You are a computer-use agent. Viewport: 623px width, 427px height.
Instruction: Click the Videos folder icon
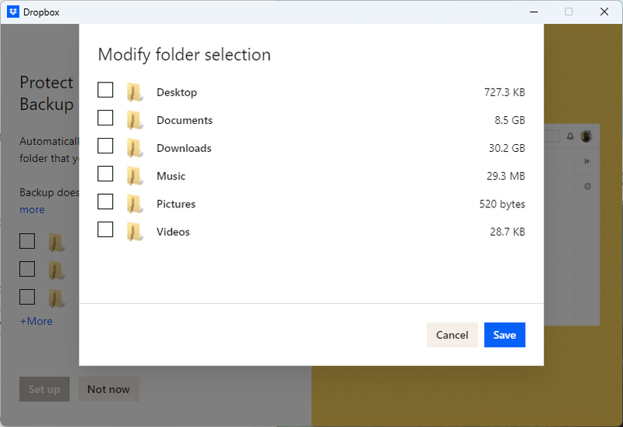click(x=136, y=232)
